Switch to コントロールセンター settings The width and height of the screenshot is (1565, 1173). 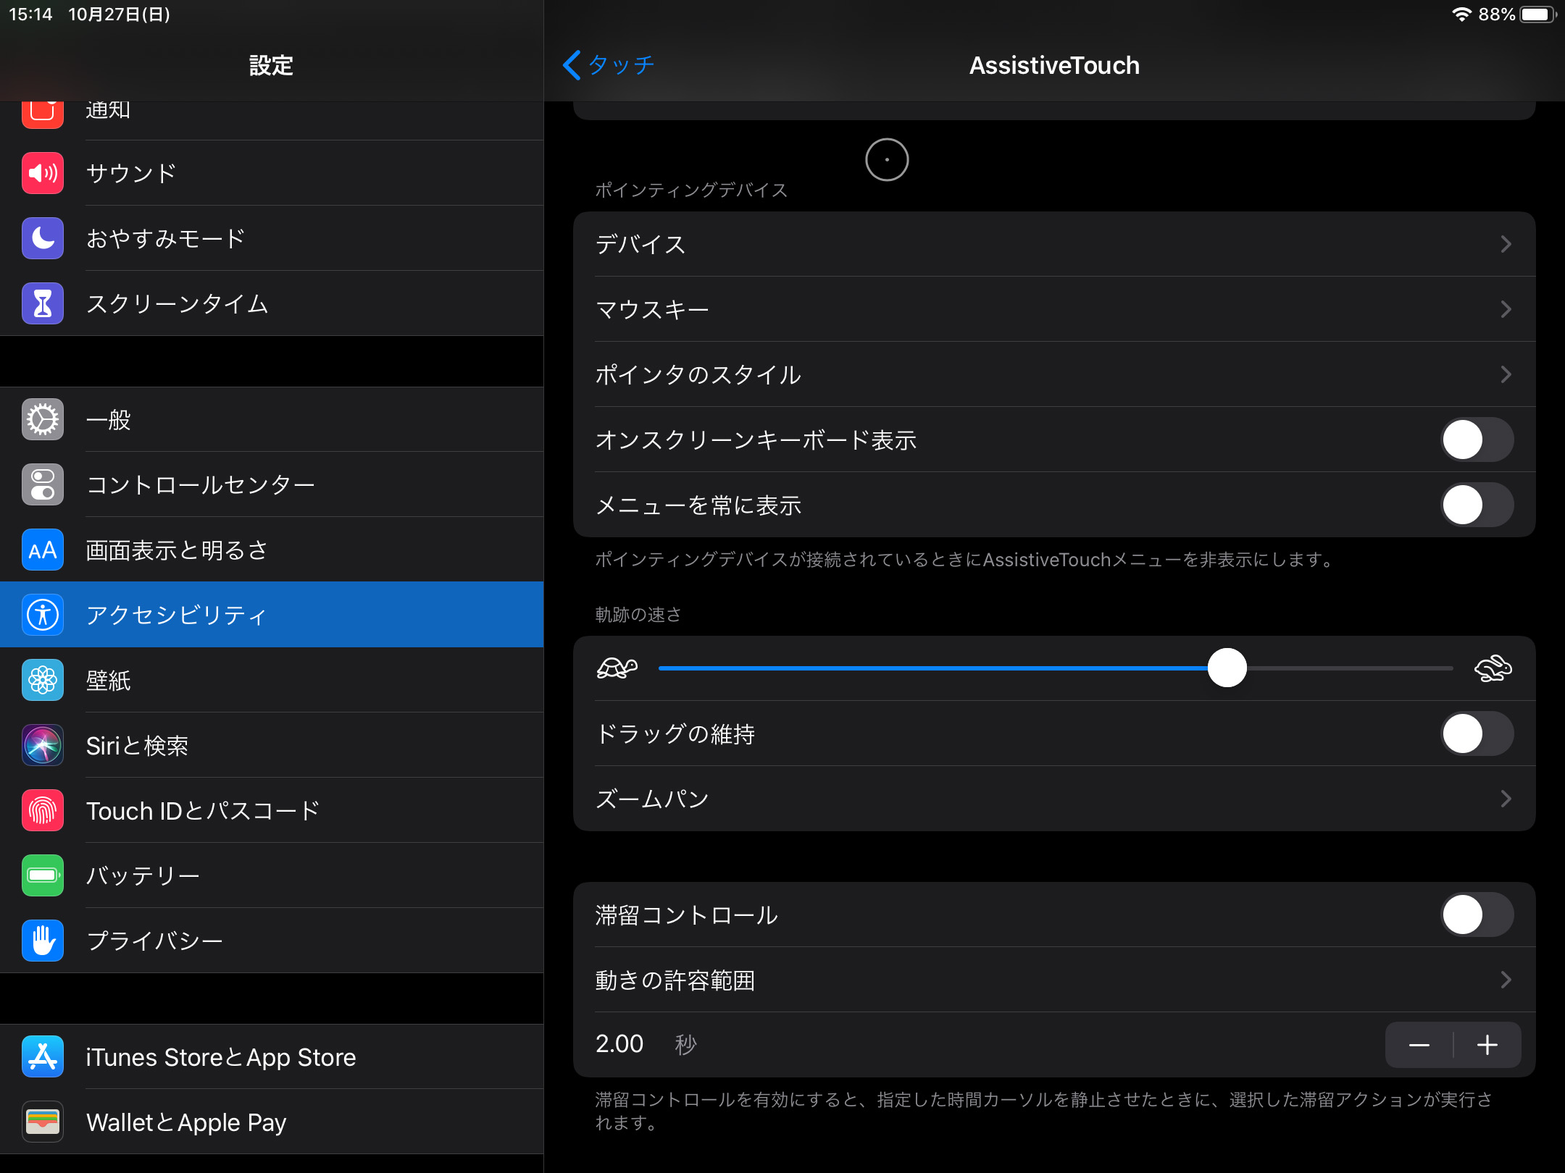pos(201,484)
